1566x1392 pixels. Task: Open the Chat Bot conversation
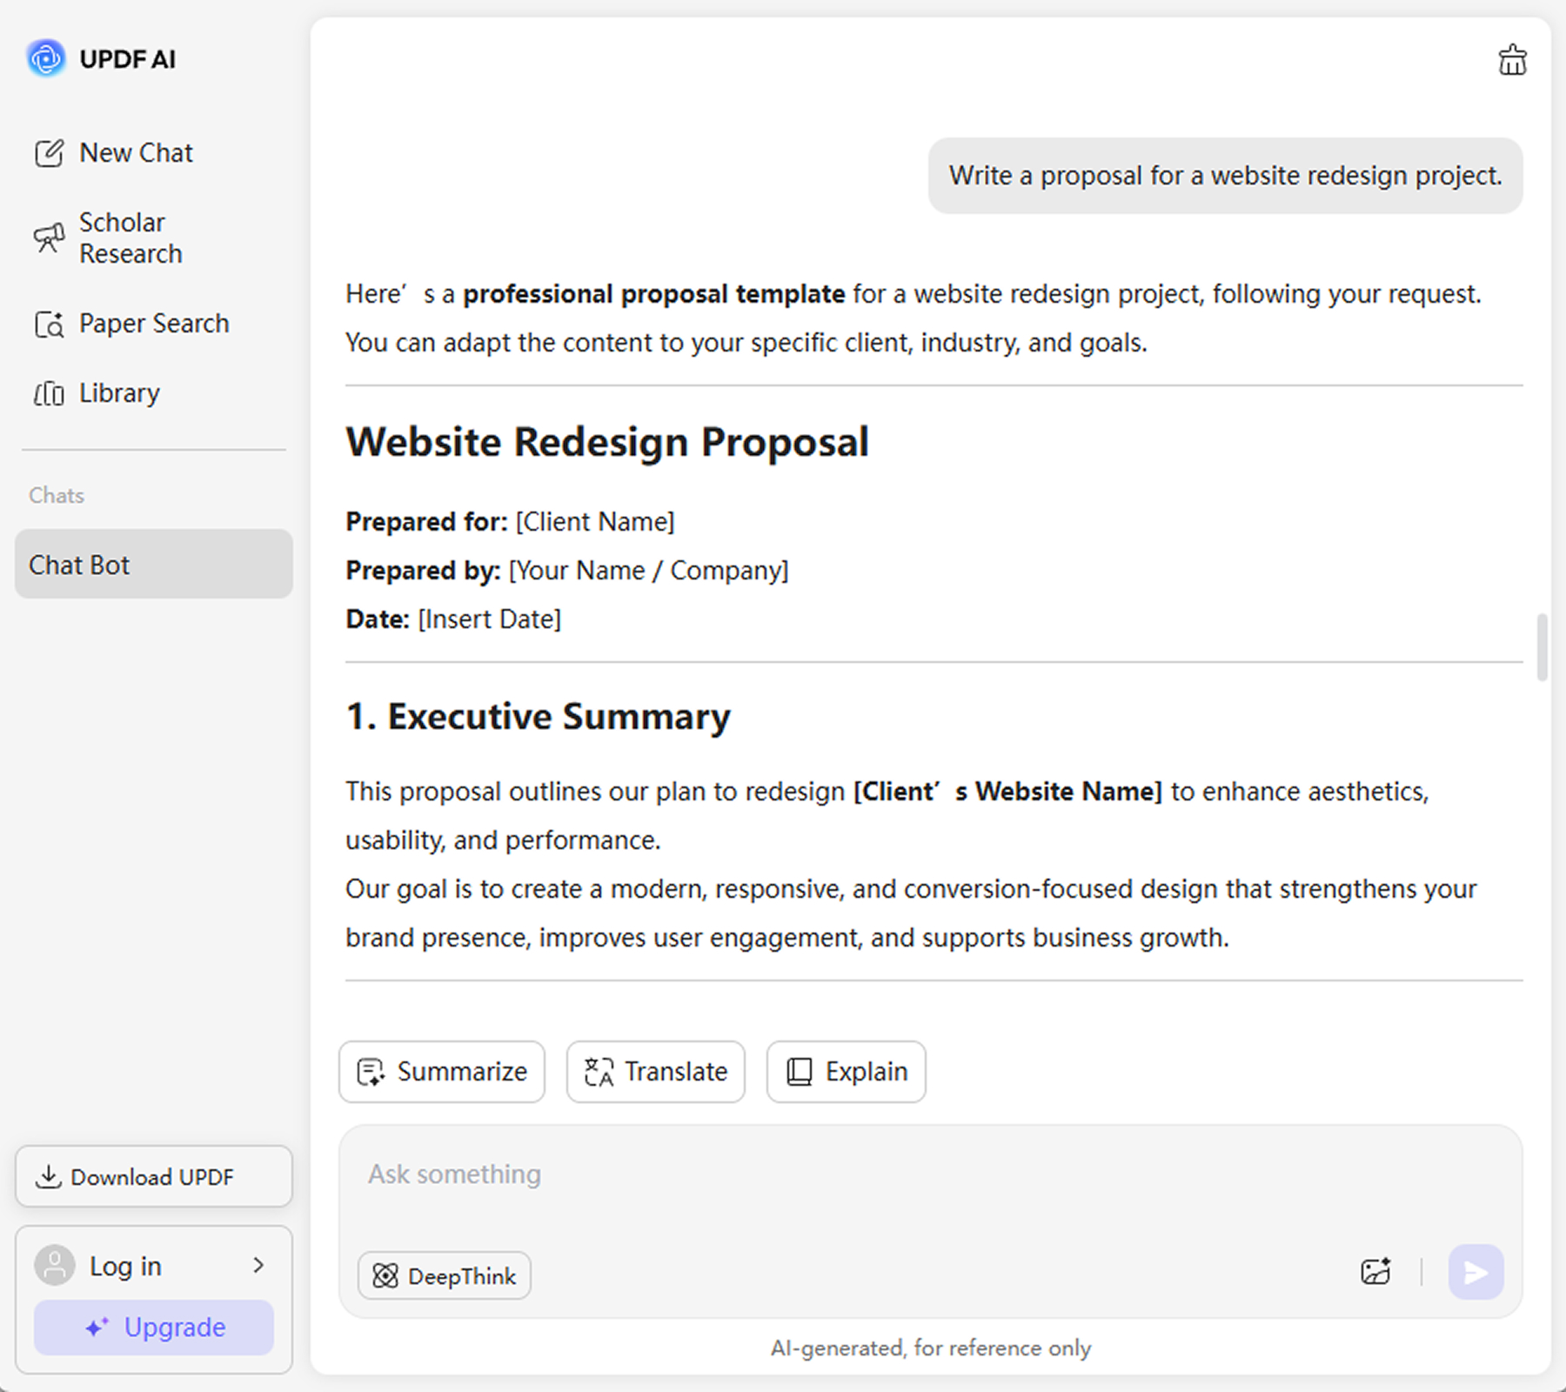[x=154, y=564]
